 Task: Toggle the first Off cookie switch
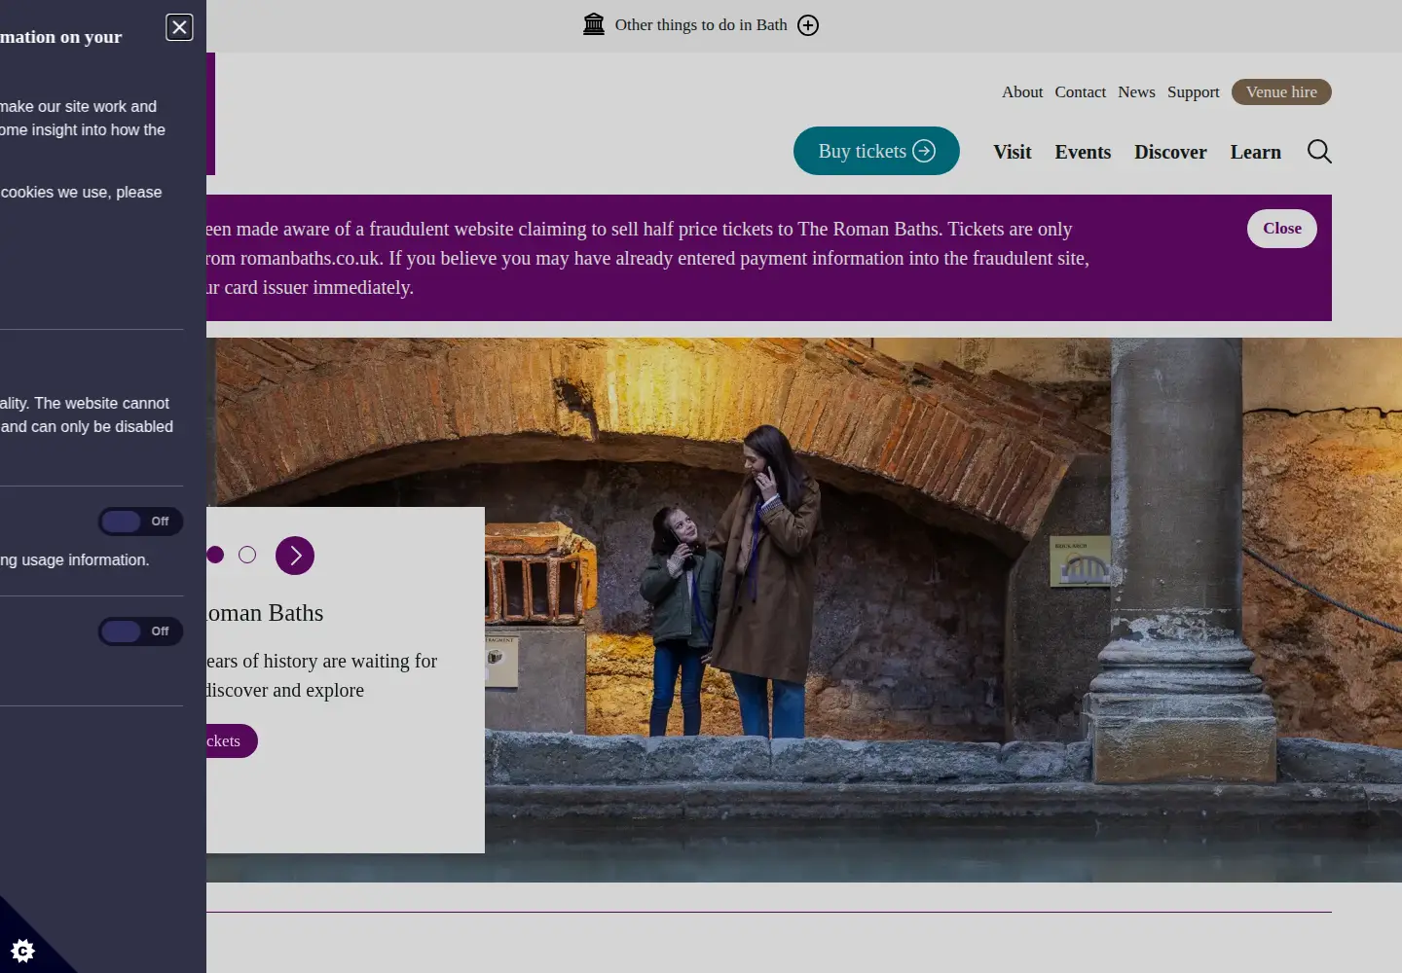coord(140,522)
